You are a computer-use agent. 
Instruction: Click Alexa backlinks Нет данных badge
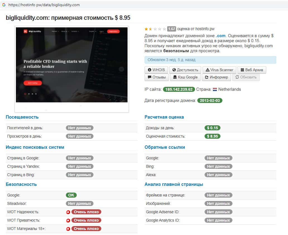pos(219,175)
